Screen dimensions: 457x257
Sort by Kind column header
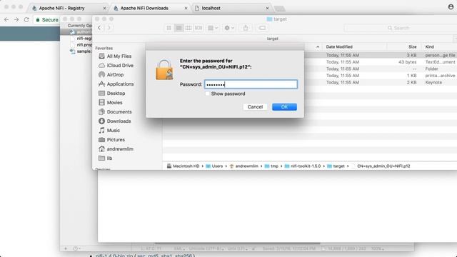point(429,46)
